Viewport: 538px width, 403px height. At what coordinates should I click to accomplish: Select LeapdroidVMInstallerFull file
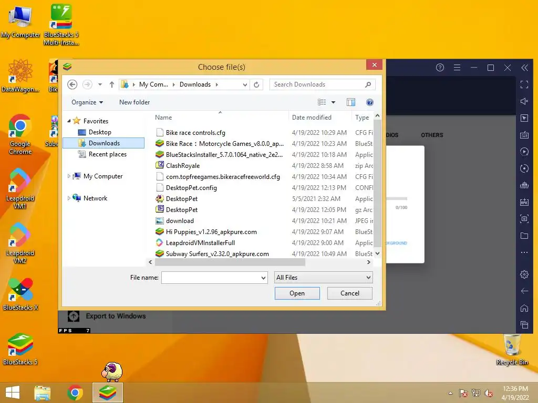click(x=200, y=242)
